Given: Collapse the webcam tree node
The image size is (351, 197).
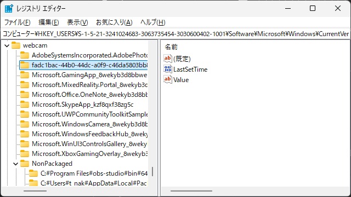Looking at the screenshot, I should (x=7, y=45).
